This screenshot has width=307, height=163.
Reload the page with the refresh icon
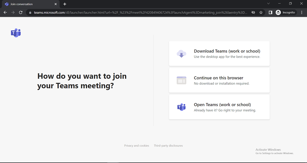(20, 13)
